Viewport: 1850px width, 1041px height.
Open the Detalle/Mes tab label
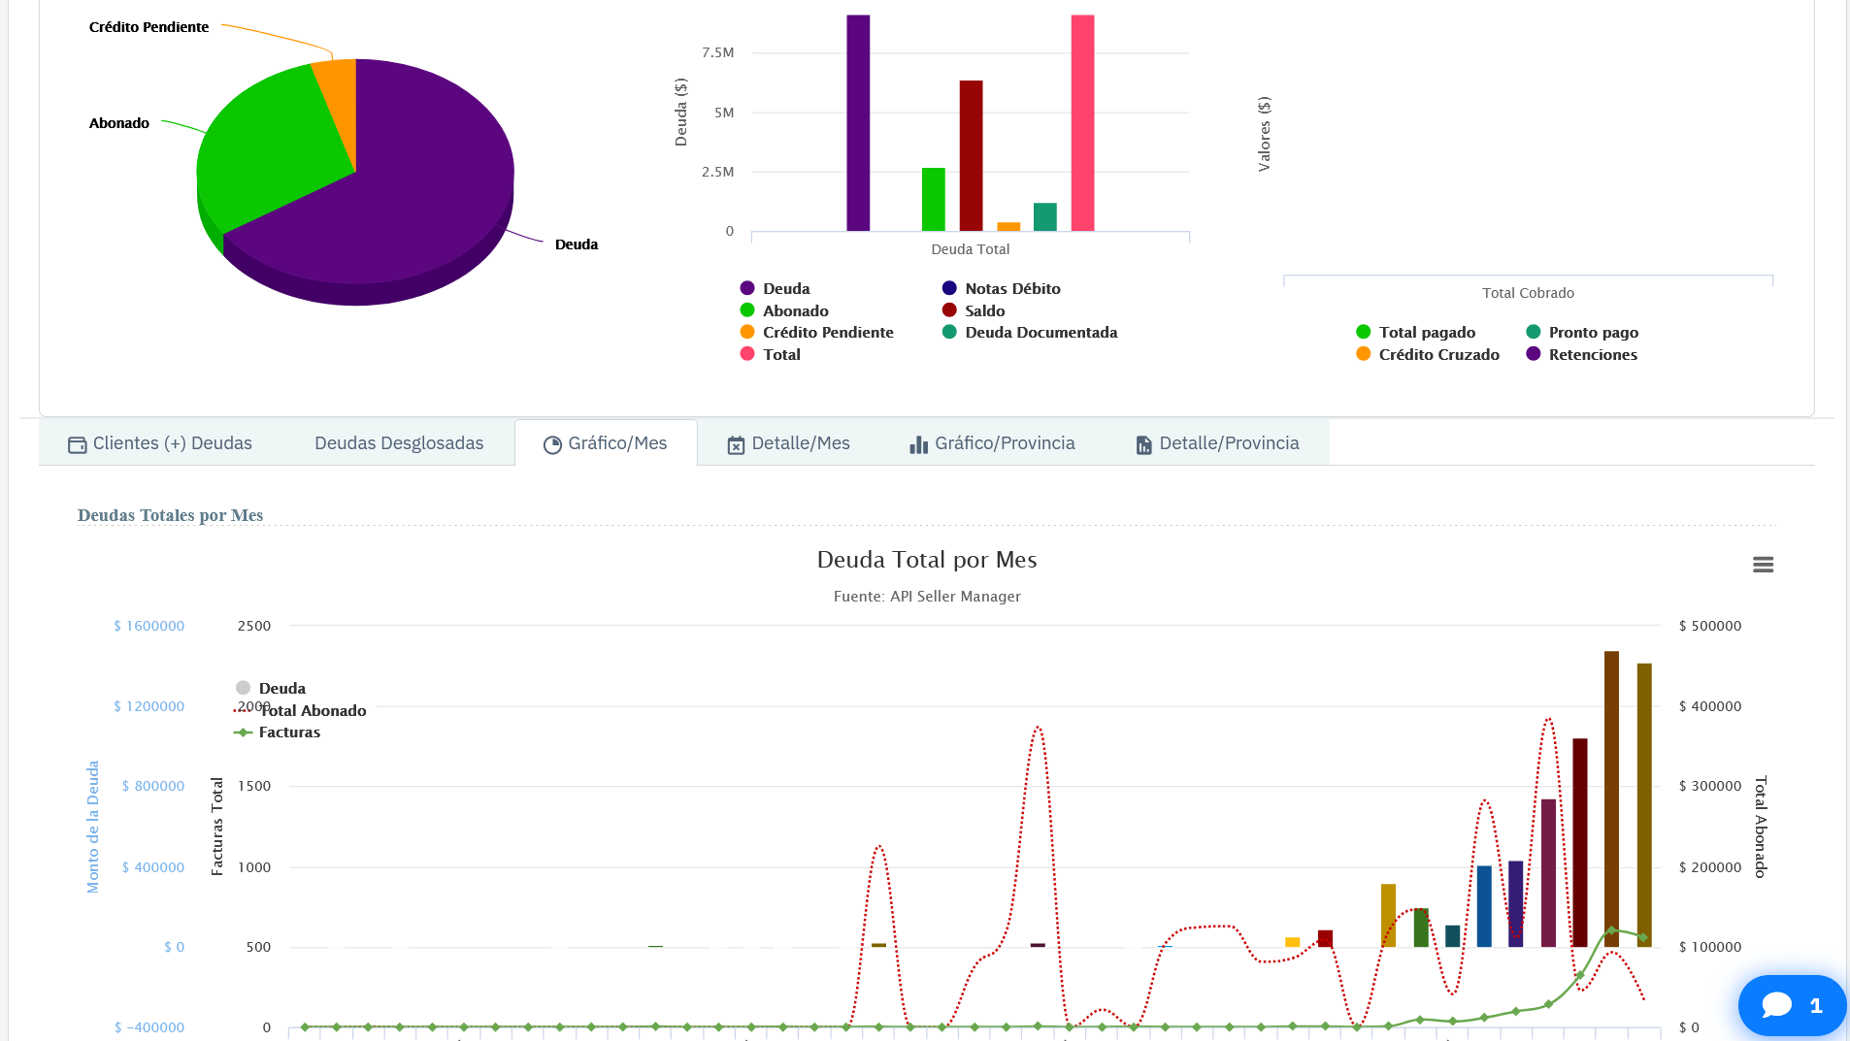click(800, 443)
